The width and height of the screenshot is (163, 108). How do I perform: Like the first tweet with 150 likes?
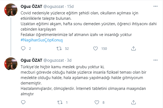95,48
